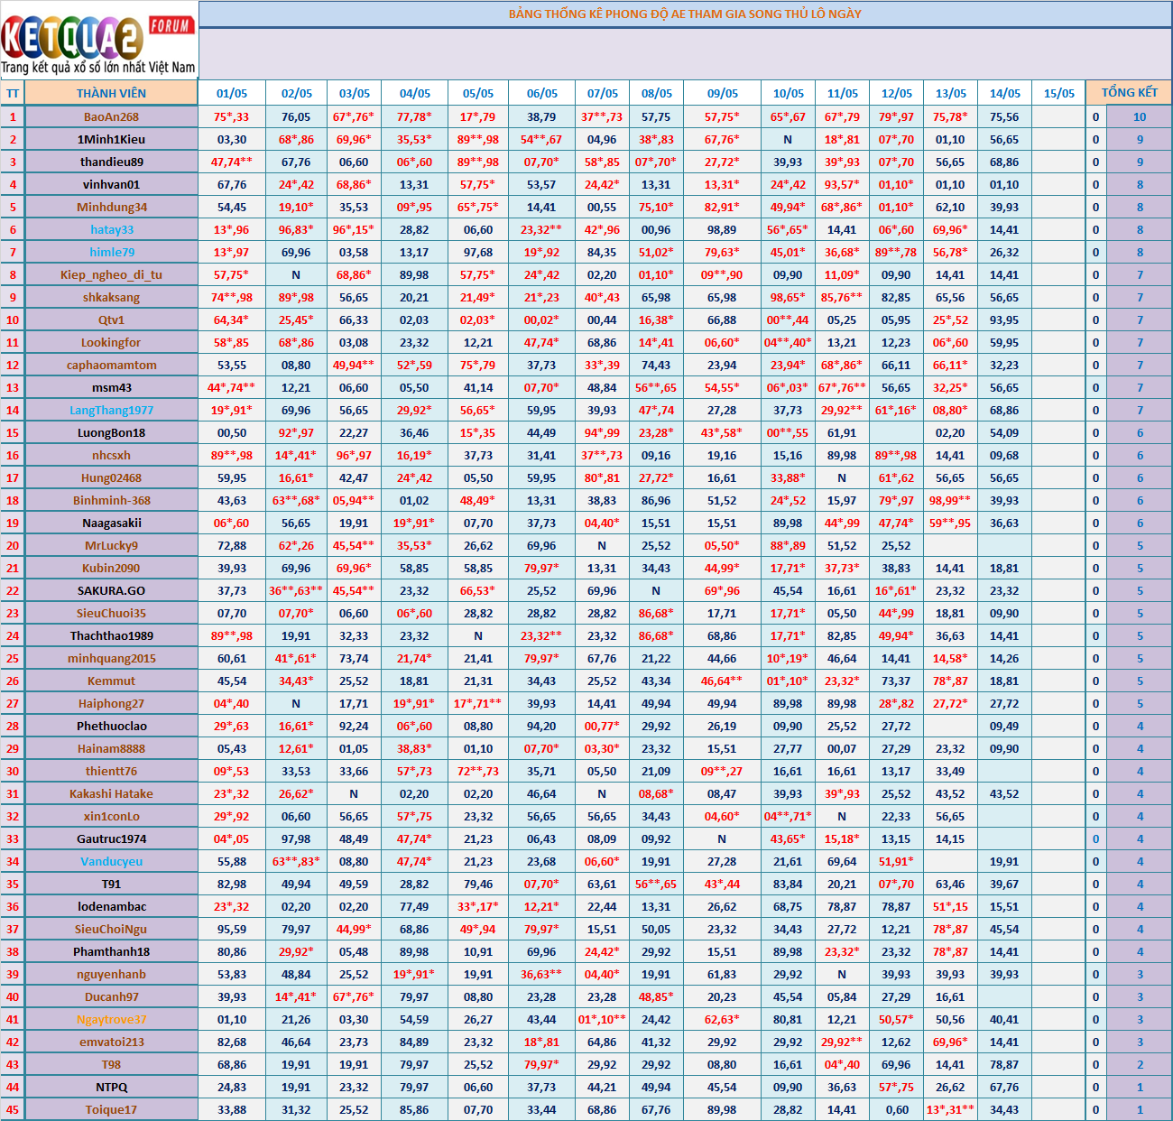Select the THÀNH VIÊN column header
Image resolution: width=1173 pixels, height=1121 pixels.
111,93
